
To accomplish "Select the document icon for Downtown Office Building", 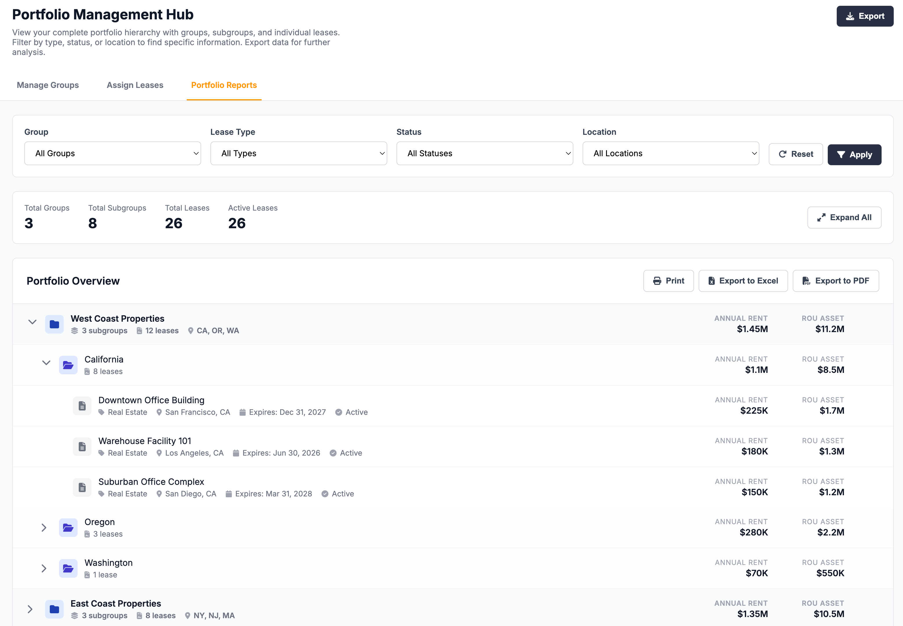I will 82,406.
